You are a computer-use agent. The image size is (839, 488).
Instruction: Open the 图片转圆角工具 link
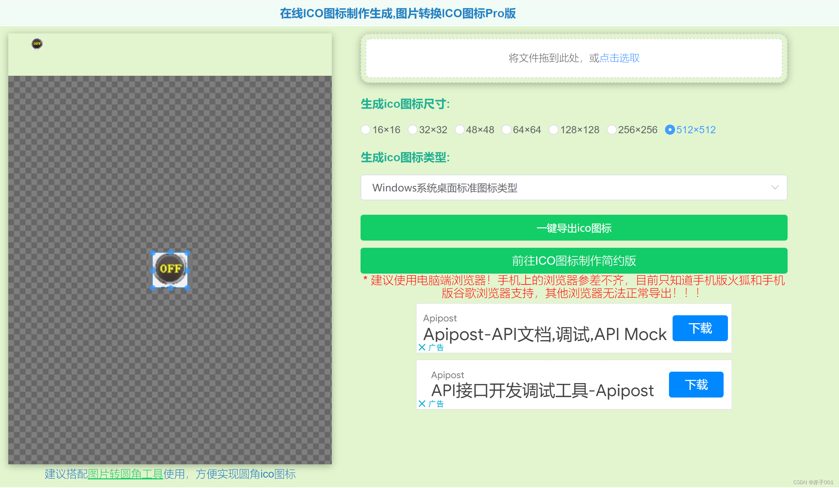point(125,474)
